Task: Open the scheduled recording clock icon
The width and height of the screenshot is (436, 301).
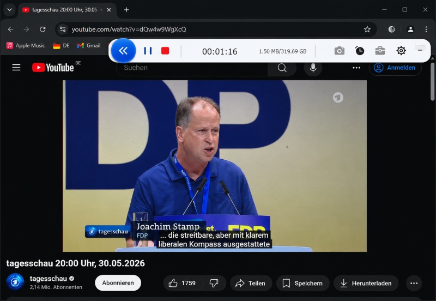Action: pyautogui.click(x=359, y=51)
